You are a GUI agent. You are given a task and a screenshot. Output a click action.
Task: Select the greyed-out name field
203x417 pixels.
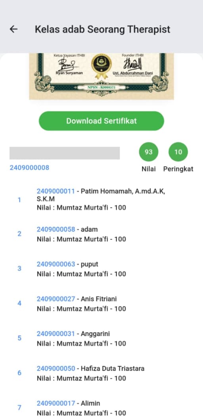65,153
